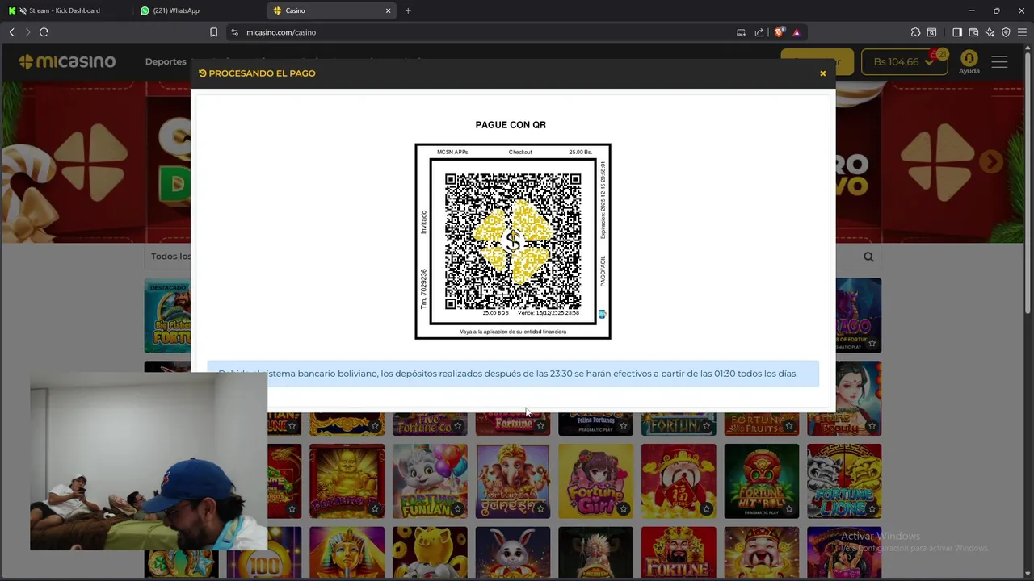
Task: Advance banner with right arrow
Action: pyautogui.click(x=990, y=162)
